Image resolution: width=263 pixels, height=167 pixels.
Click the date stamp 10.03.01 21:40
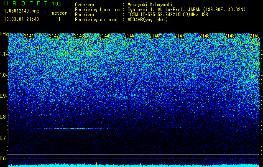21,19
